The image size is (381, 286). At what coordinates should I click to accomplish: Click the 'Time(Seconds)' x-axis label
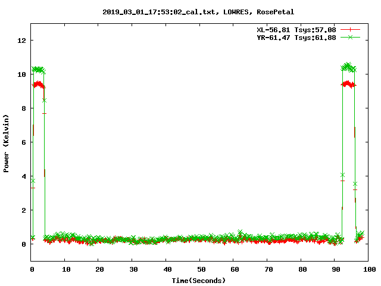198,281
